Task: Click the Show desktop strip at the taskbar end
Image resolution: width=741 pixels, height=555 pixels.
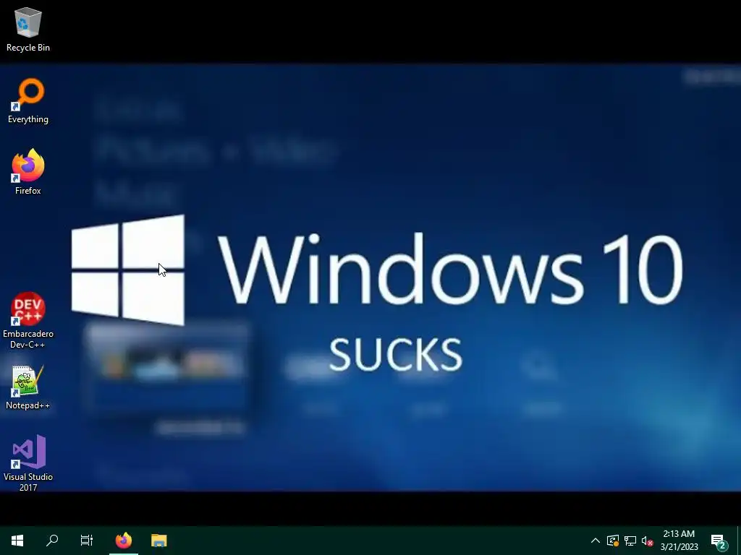Action: [x=739, y=541]
